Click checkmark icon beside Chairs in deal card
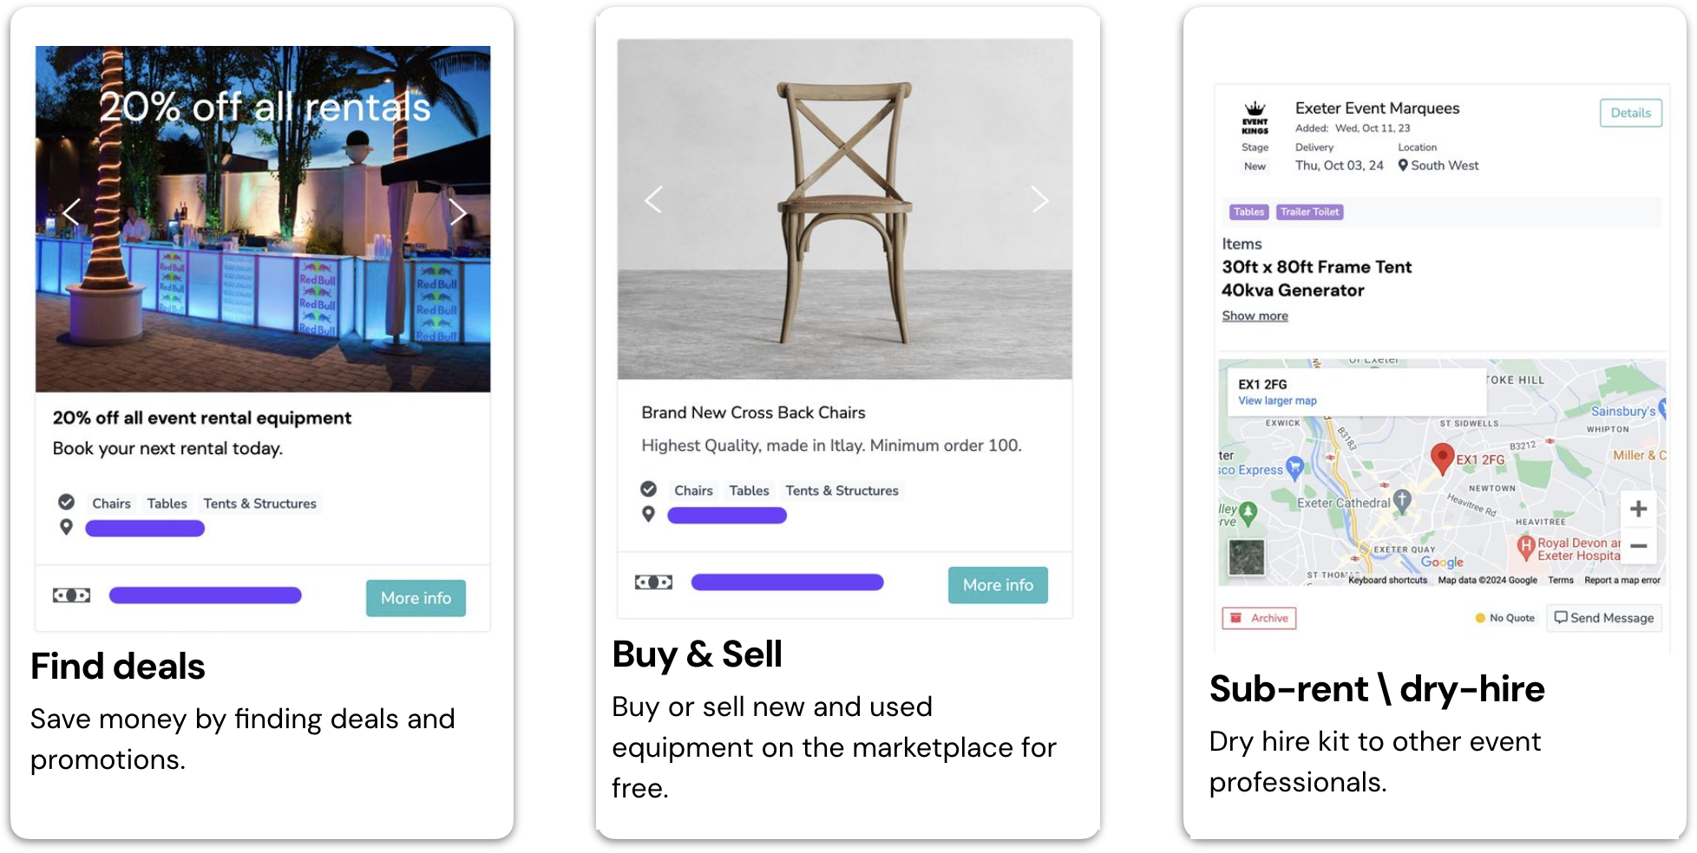1697x853 pixels. [66, 502]
